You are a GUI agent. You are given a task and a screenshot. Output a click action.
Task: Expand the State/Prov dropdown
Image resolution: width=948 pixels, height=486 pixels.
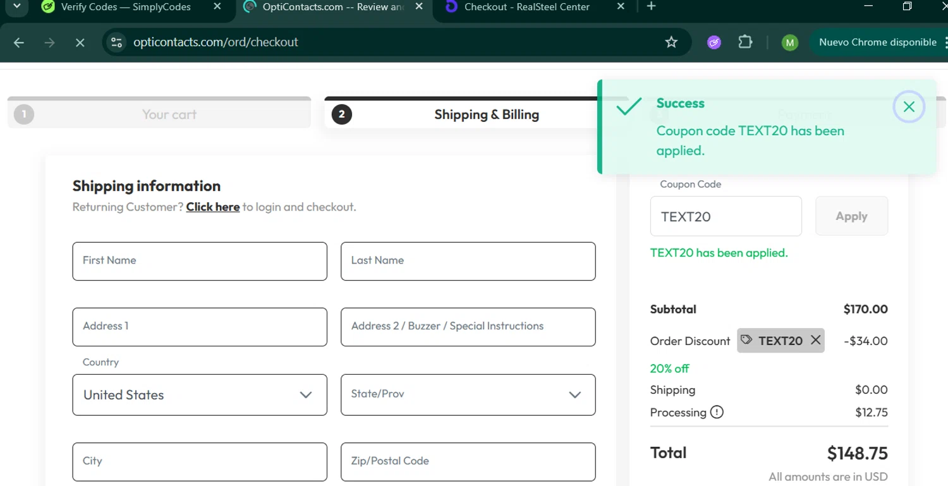pos(468,395)
